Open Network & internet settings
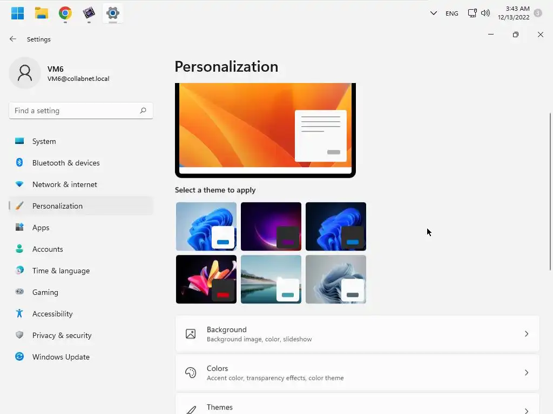 [x=81, y=184]
